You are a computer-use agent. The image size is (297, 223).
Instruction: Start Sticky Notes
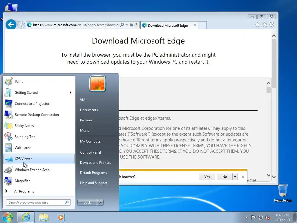(x=39, y=125)
